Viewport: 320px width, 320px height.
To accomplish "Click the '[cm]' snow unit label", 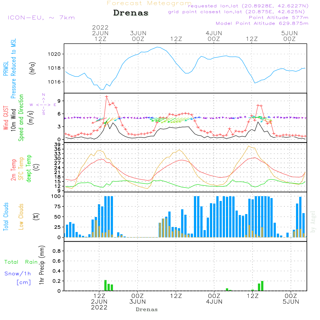I will point(24,283).
